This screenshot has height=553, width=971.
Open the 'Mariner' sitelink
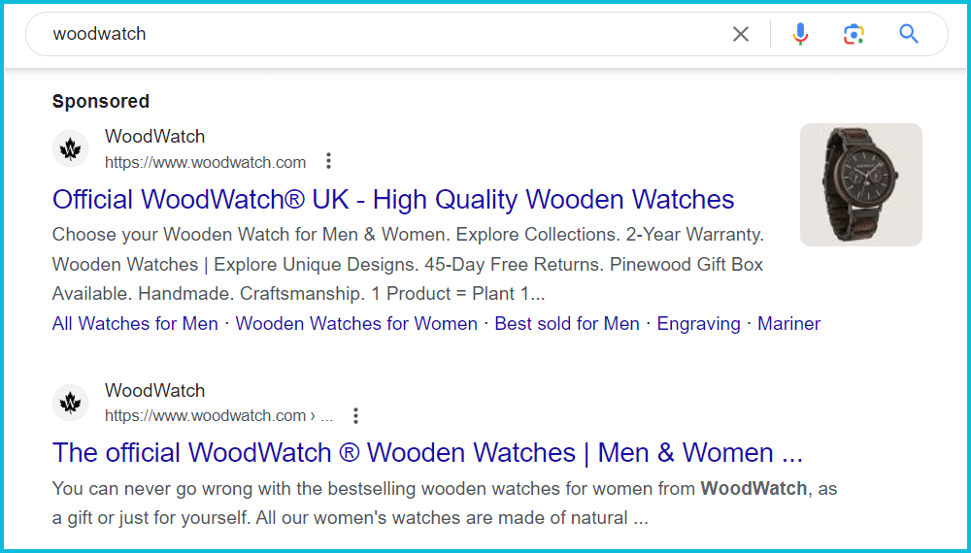click(x=788, y=324)
